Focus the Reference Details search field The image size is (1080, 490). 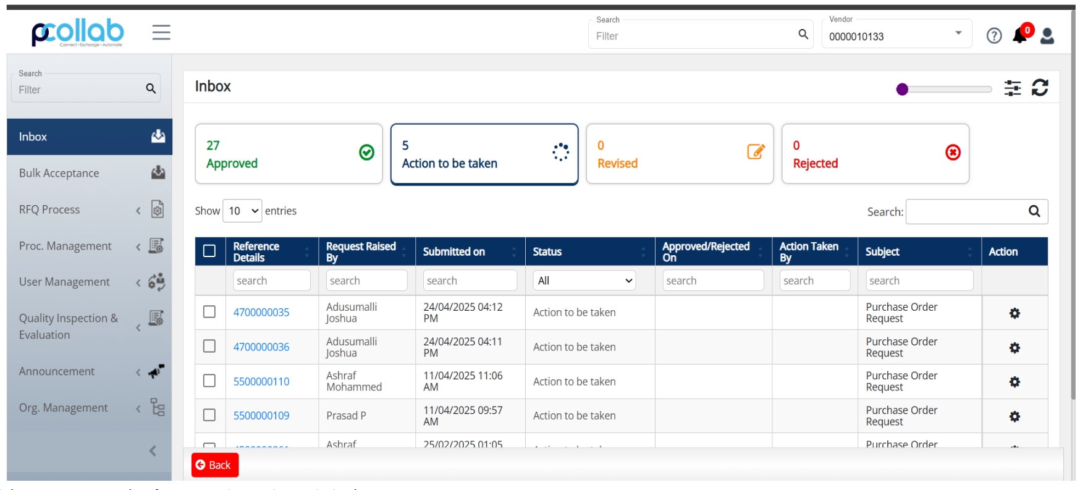(x=272, y=281)
